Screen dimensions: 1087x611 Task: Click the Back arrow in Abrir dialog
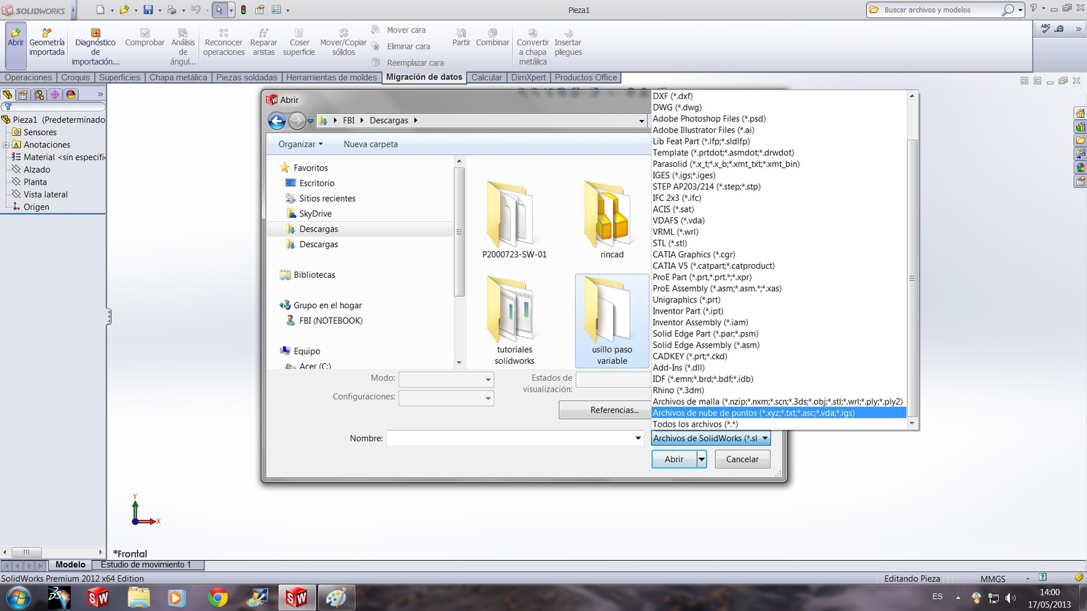(277, 121)
